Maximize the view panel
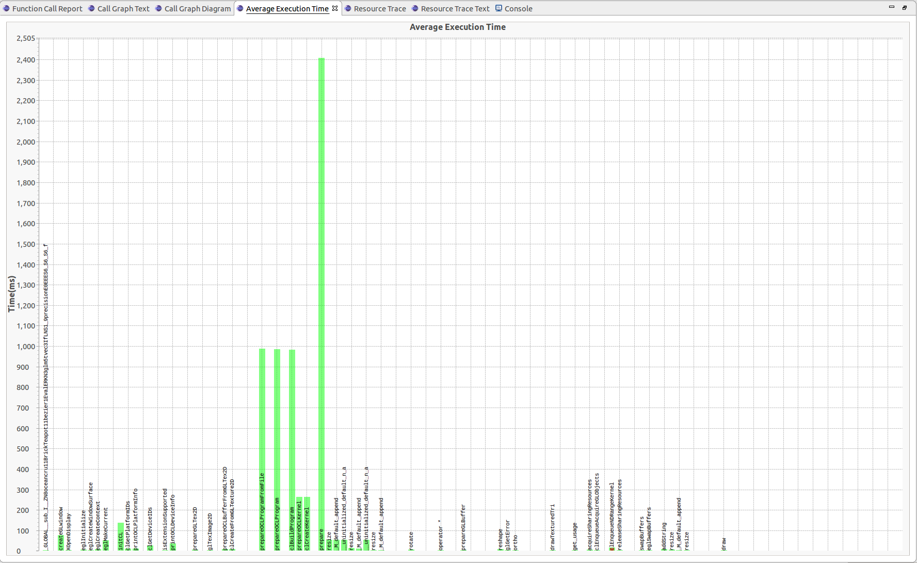The height and width of the screenshot is (563, 917). point(905,7)
